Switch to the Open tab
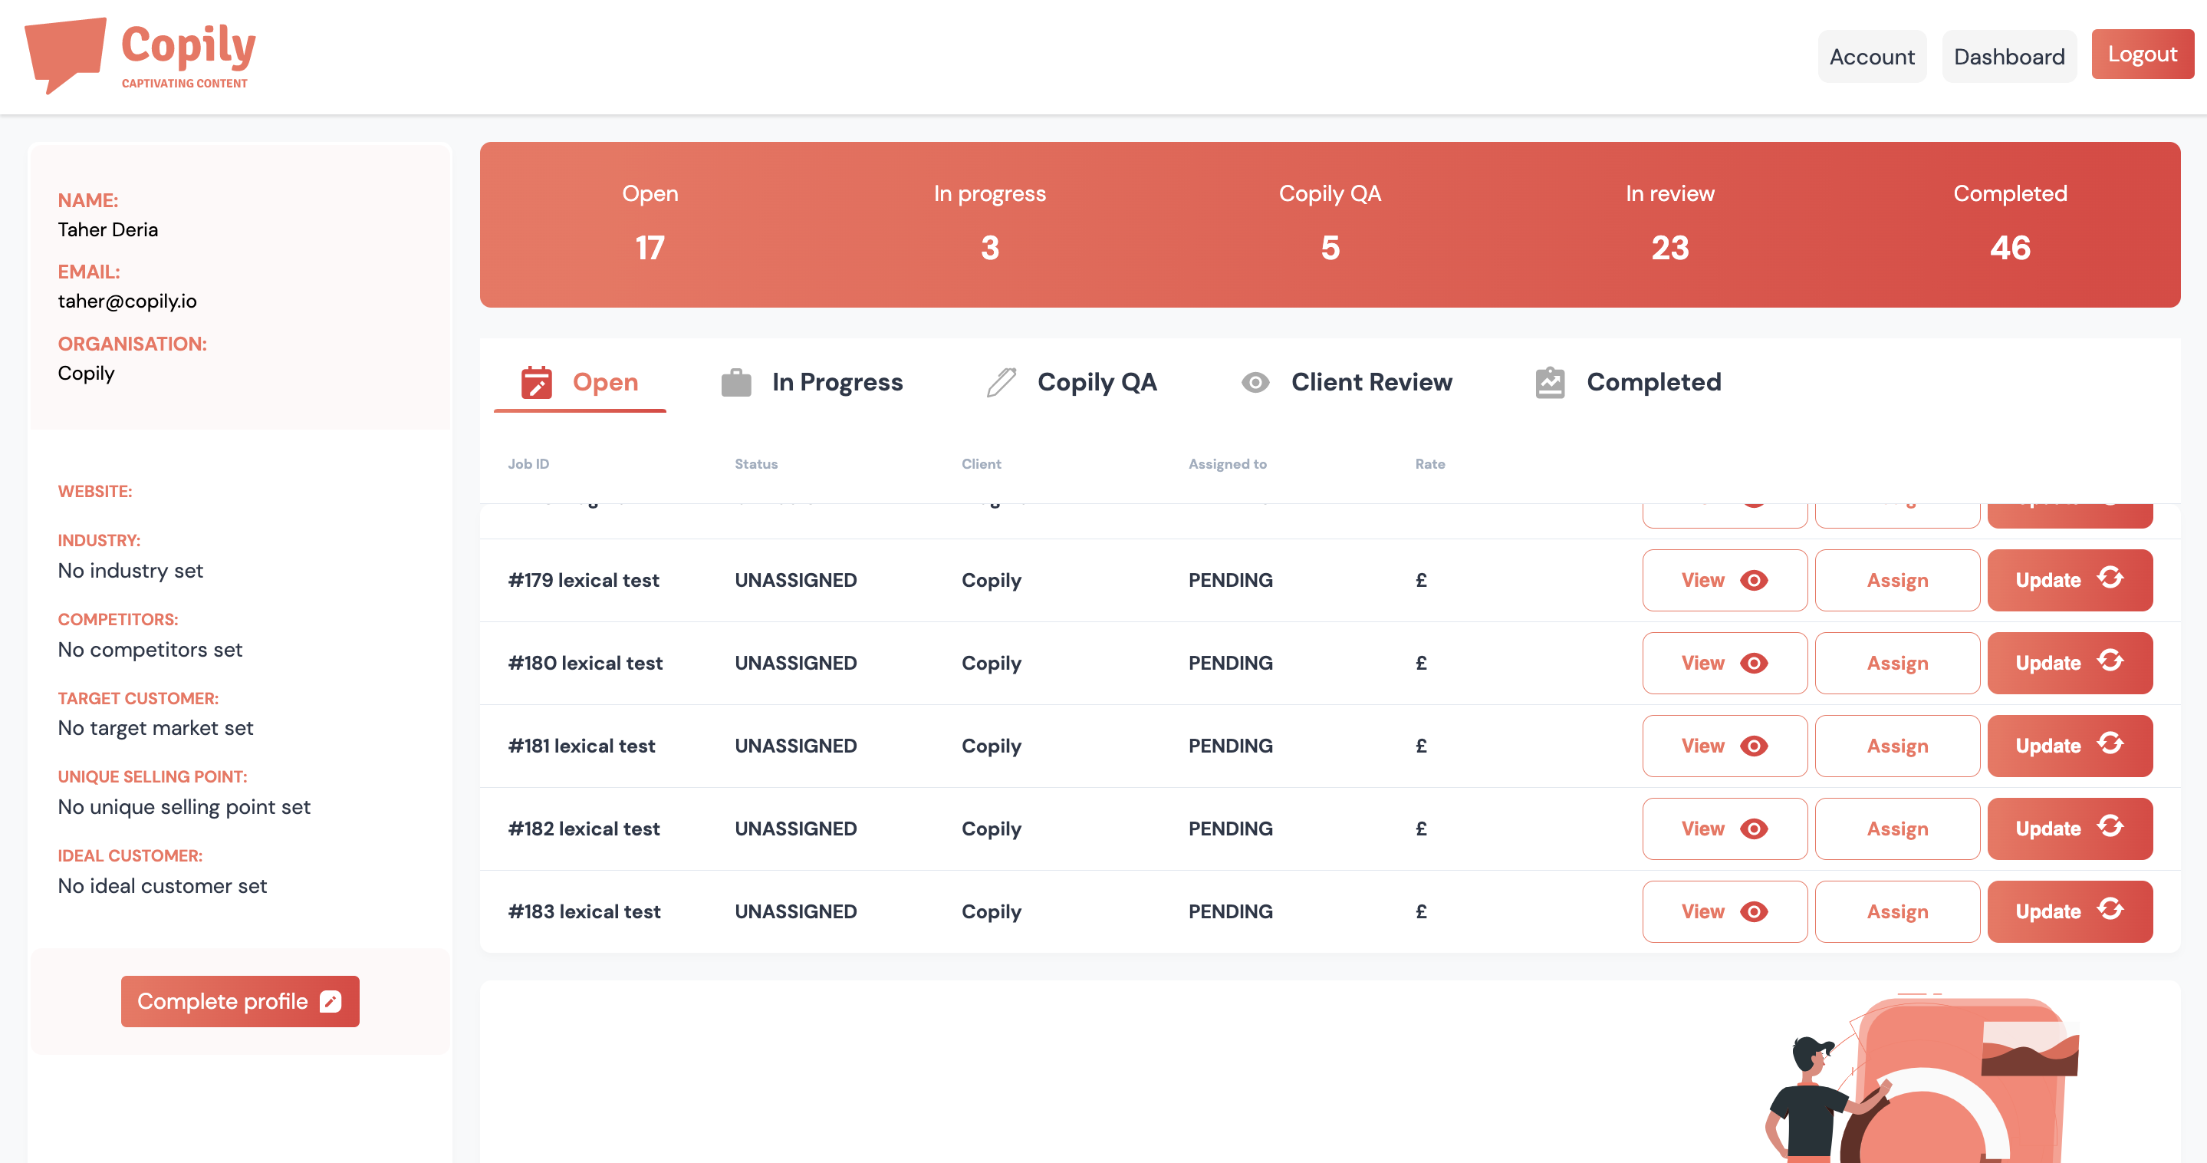2207x1163 pixels. (580, 382)
